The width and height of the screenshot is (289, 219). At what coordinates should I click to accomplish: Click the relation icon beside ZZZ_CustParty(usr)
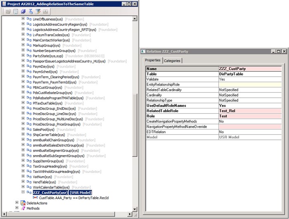click(x=29, y=193)
